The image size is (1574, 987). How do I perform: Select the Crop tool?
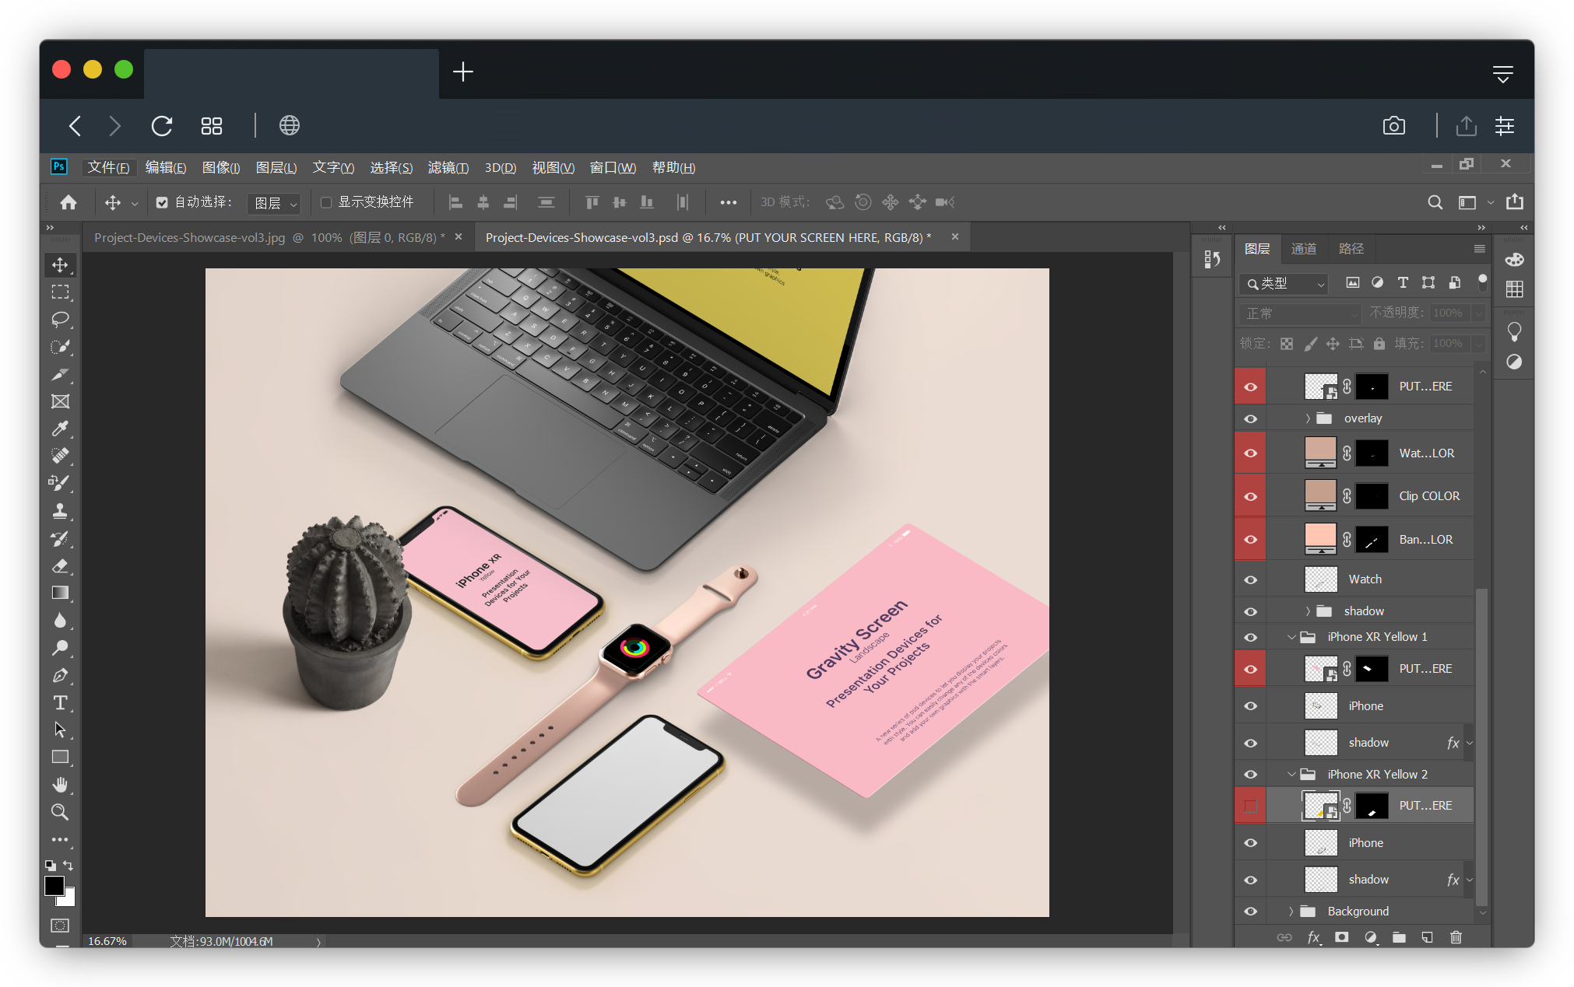tap(60, 374)
